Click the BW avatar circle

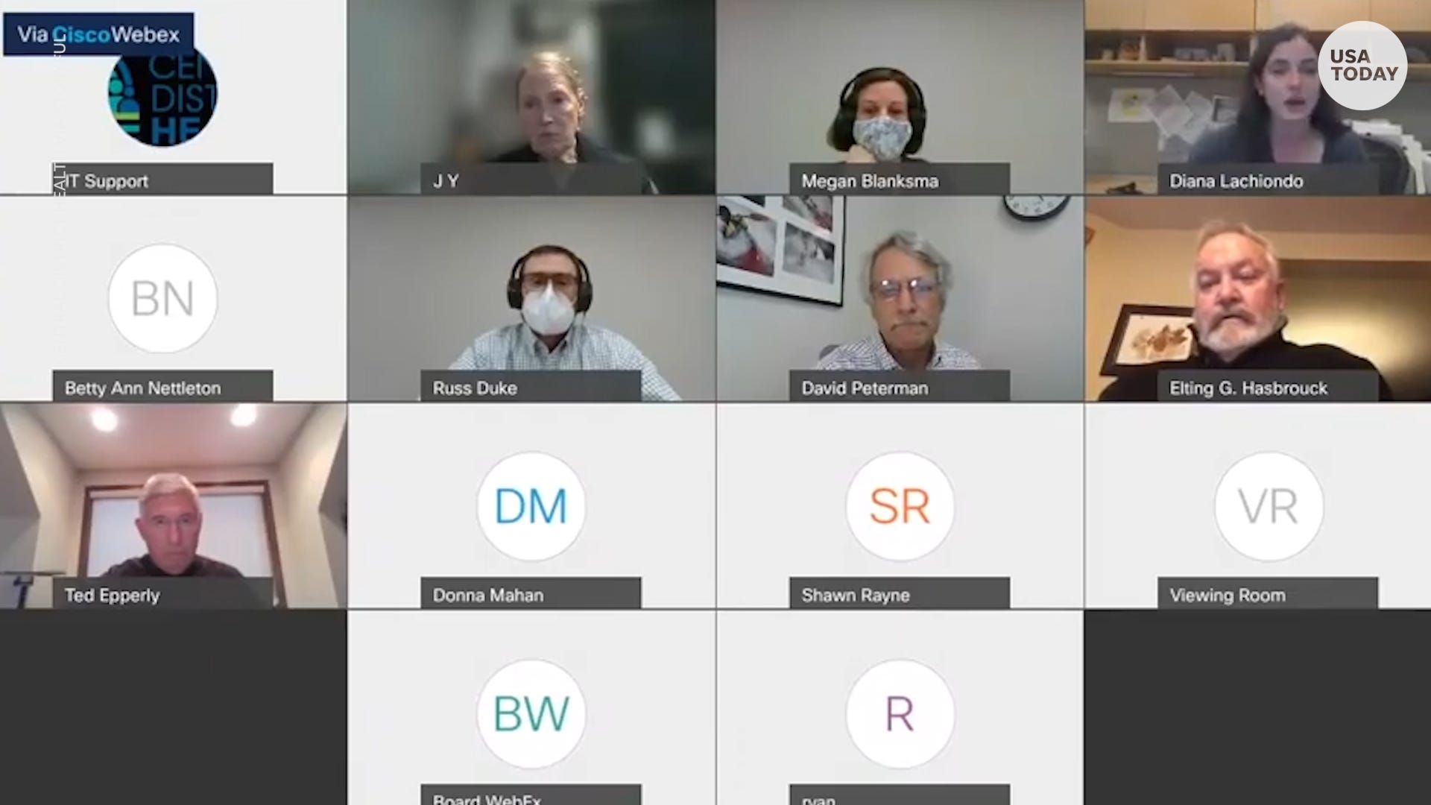click(x=531, y=713)
